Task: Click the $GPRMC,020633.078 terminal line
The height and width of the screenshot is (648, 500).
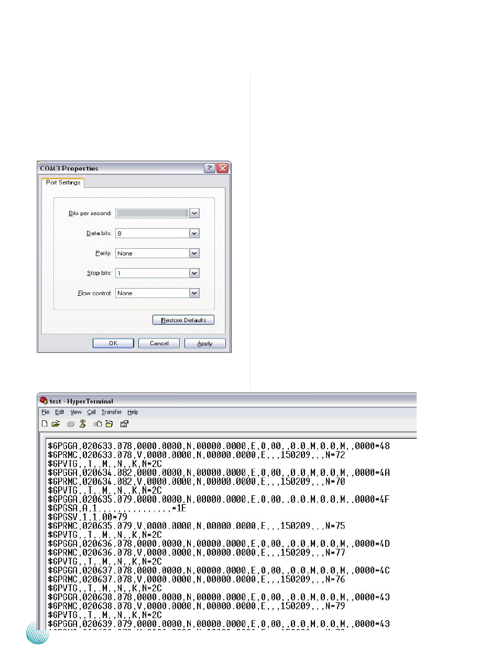Action: (x=197, y=455)
